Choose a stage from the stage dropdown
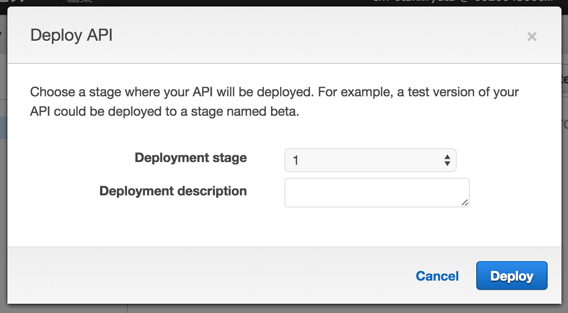Image resolution: width=568 pixels, height=313 pixels. click(x=370, y=160)
